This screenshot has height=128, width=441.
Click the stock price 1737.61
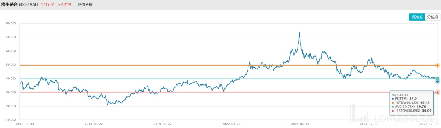(x=49, y=5)
